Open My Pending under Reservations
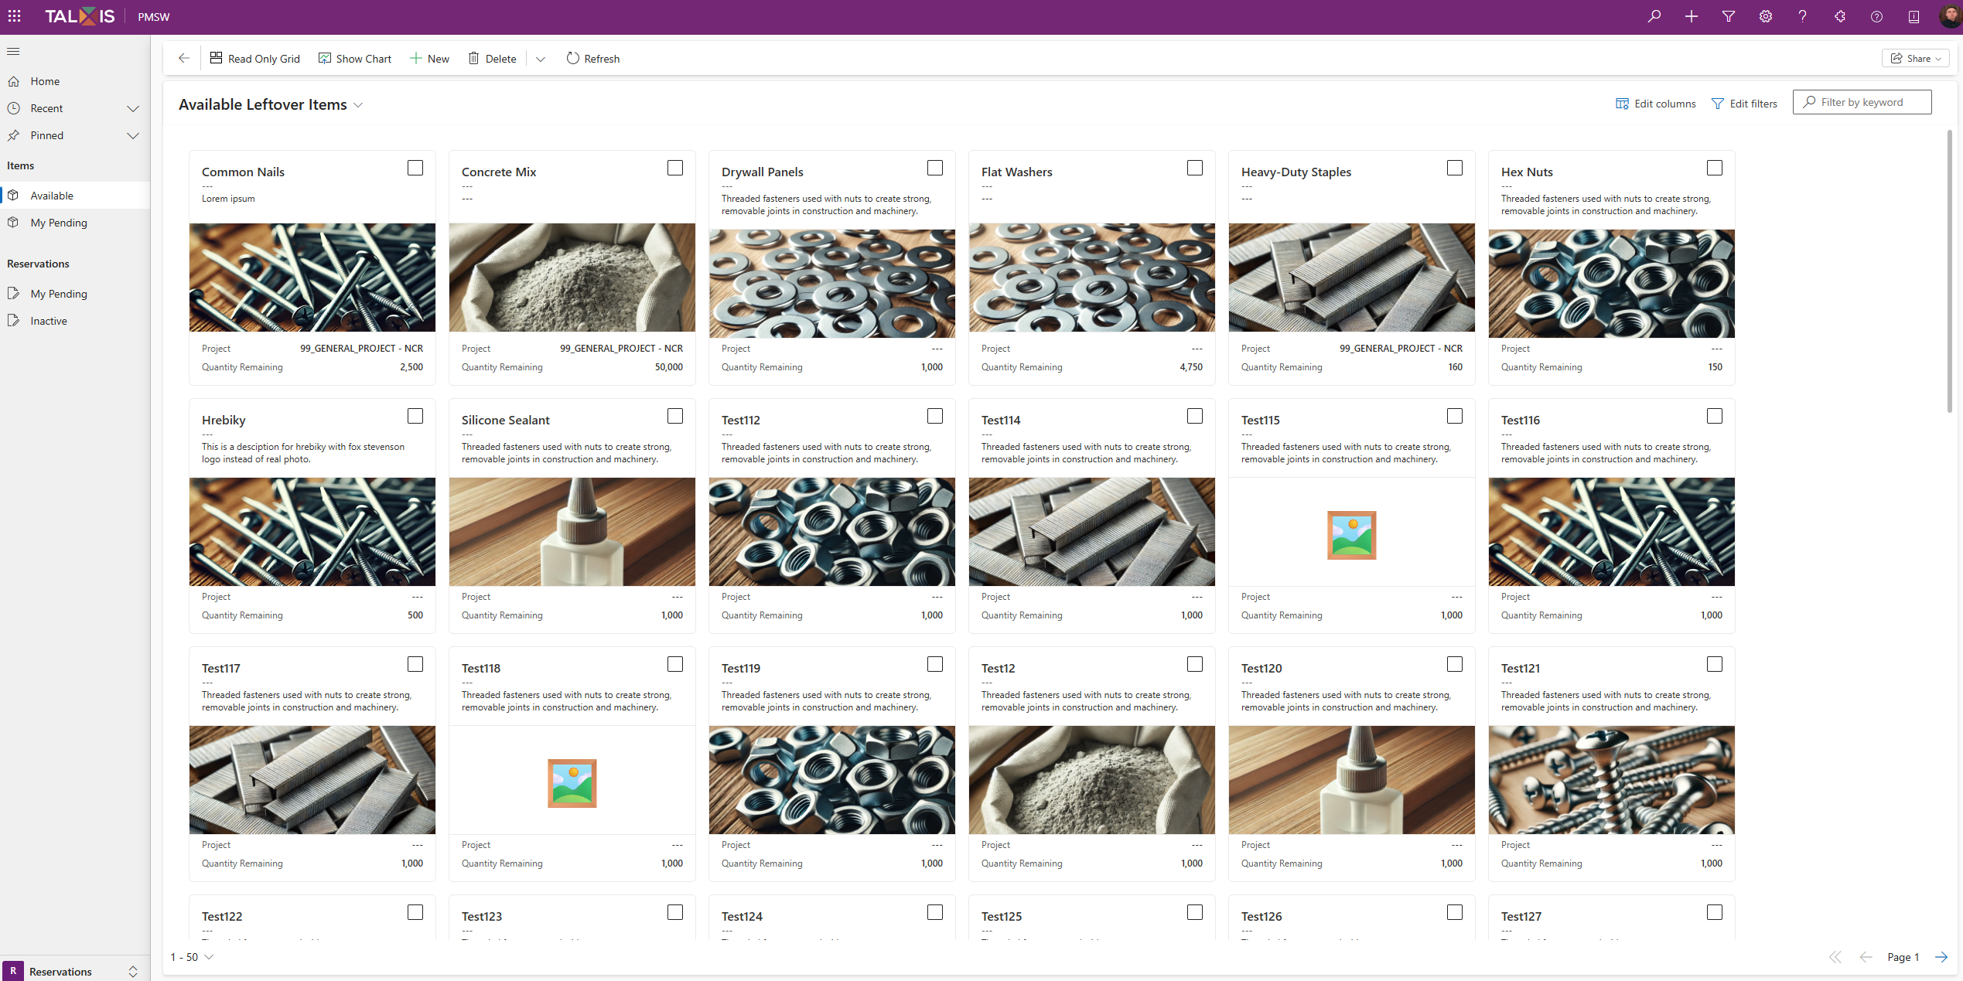1963x981 pixels. [75, 294]
